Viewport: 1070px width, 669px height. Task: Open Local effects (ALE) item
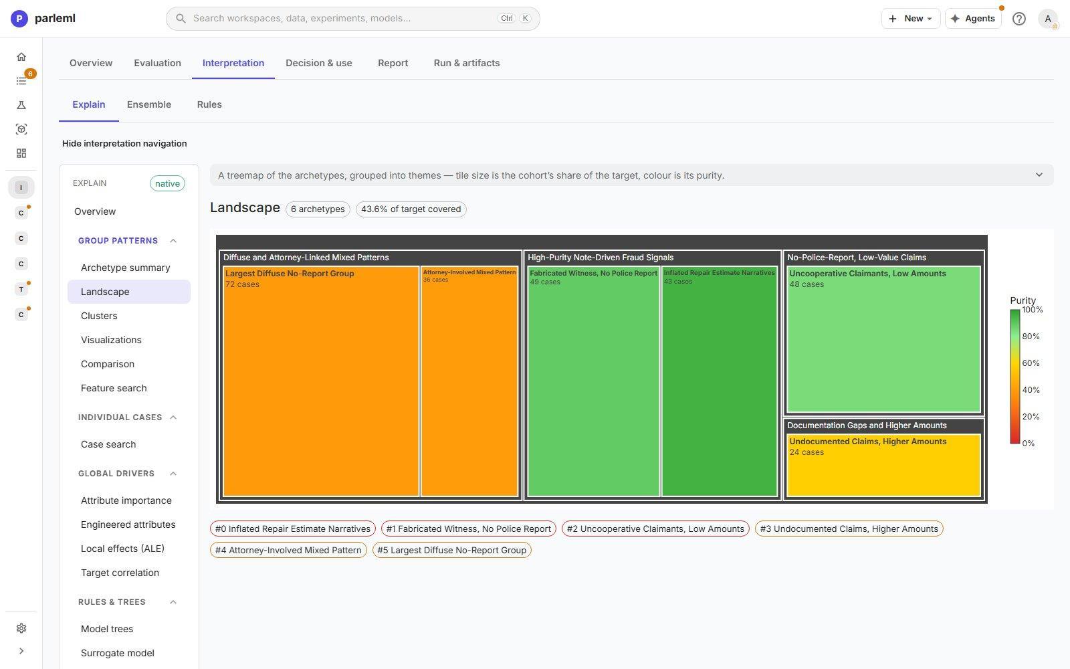pyautogui.click(x=129, y=549)
